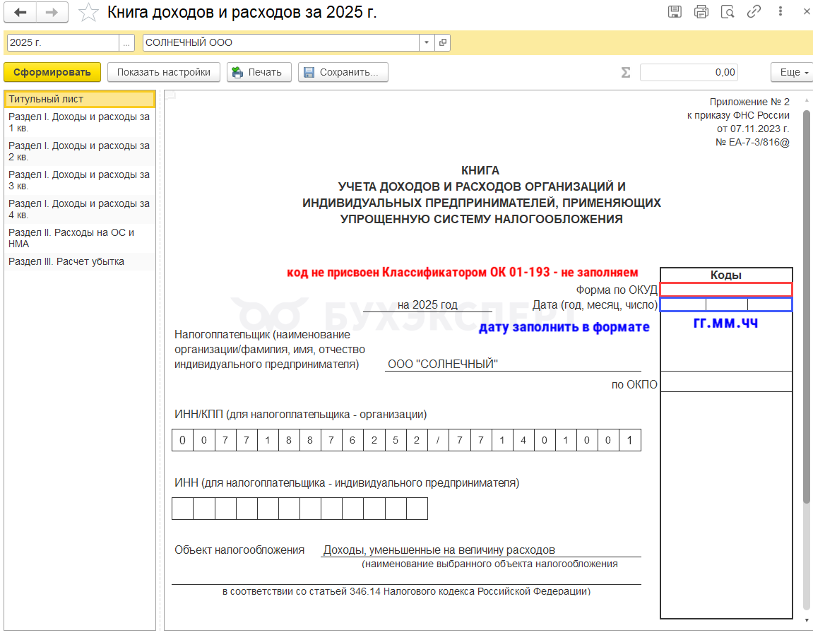Open organization card via the open icon
Image resolution: width=813 pixels, height=635 pixels.
tap(443, 43)
